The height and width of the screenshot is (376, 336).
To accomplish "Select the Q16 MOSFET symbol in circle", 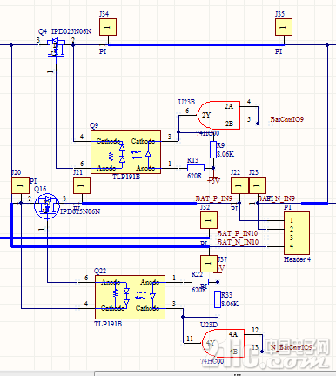I will click(x=47, y=205).
